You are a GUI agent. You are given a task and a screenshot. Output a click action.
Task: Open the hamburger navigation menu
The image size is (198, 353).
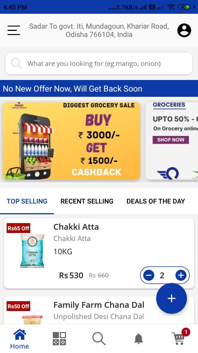point(14,30)
